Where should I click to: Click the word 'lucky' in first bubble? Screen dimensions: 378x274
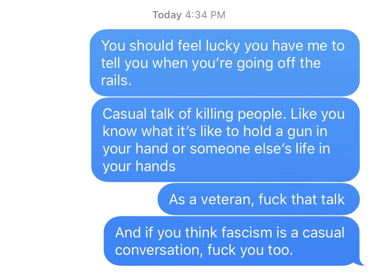click(x=223, y=46)
